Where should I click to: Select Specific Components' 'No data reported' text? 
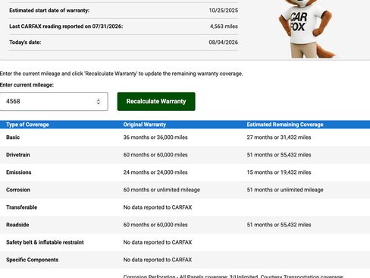tap(158, 260)
